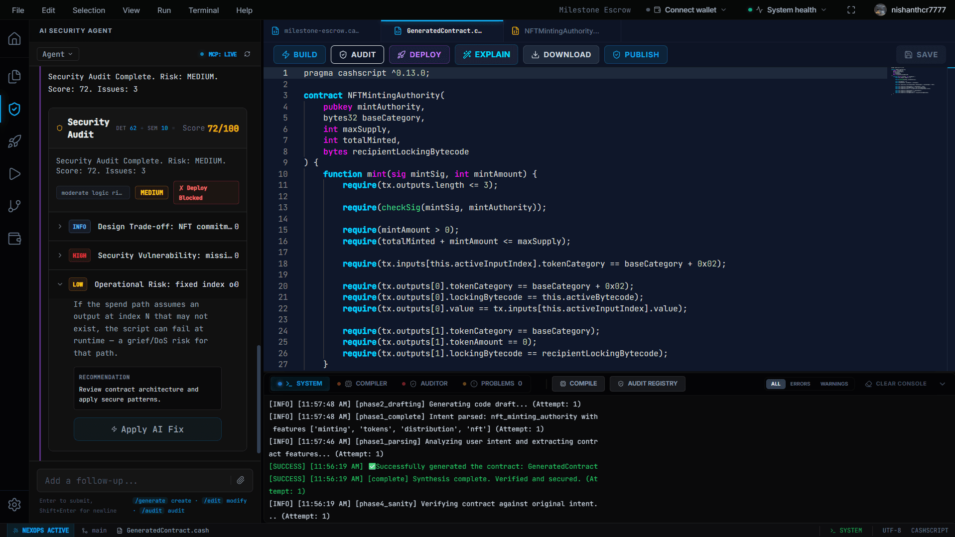Click the BUILD toolbar button

tap(299, 55)
